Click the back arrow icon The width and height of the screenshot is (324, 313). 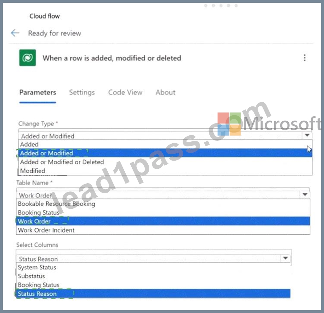pyautogui.click(x=15, y=33)
